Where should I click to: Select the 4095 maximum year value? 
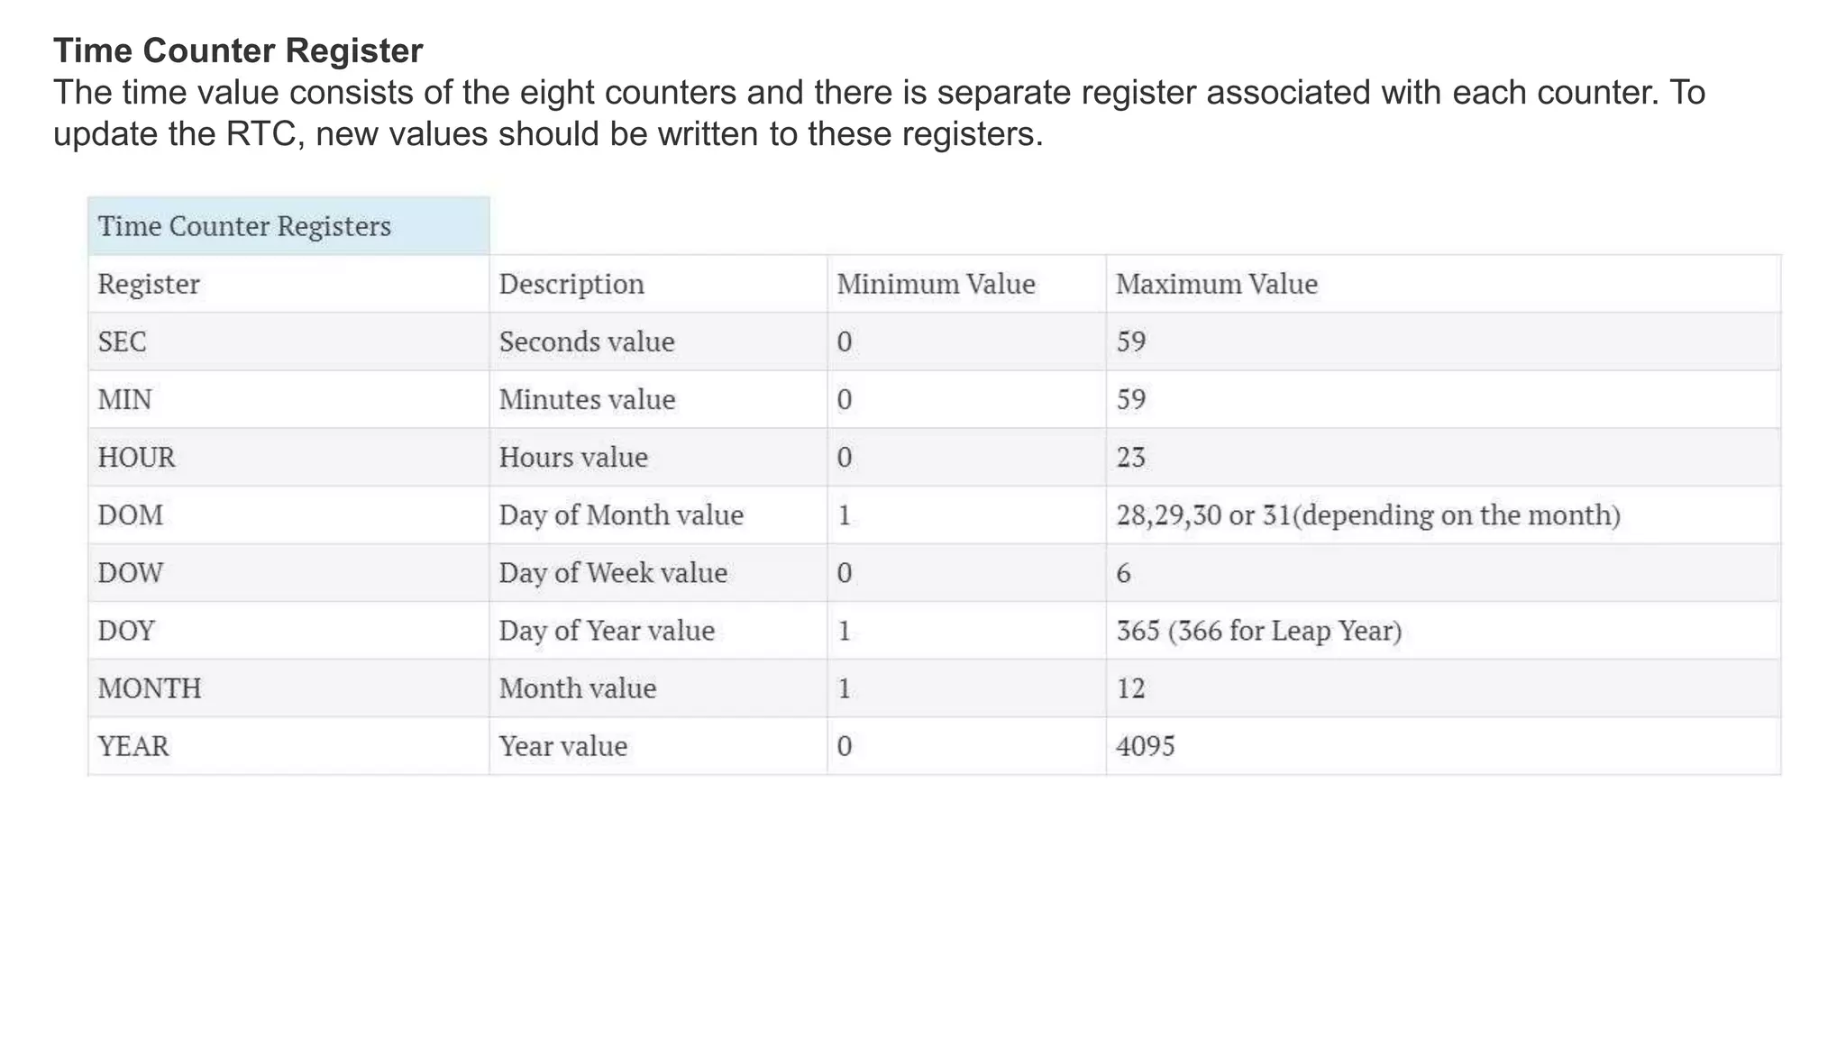point(1145,746)
